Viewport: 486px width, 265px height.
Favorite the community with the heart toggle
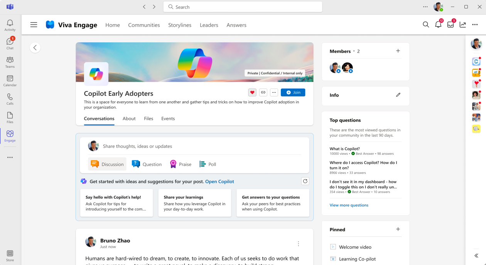click(252, 92)
